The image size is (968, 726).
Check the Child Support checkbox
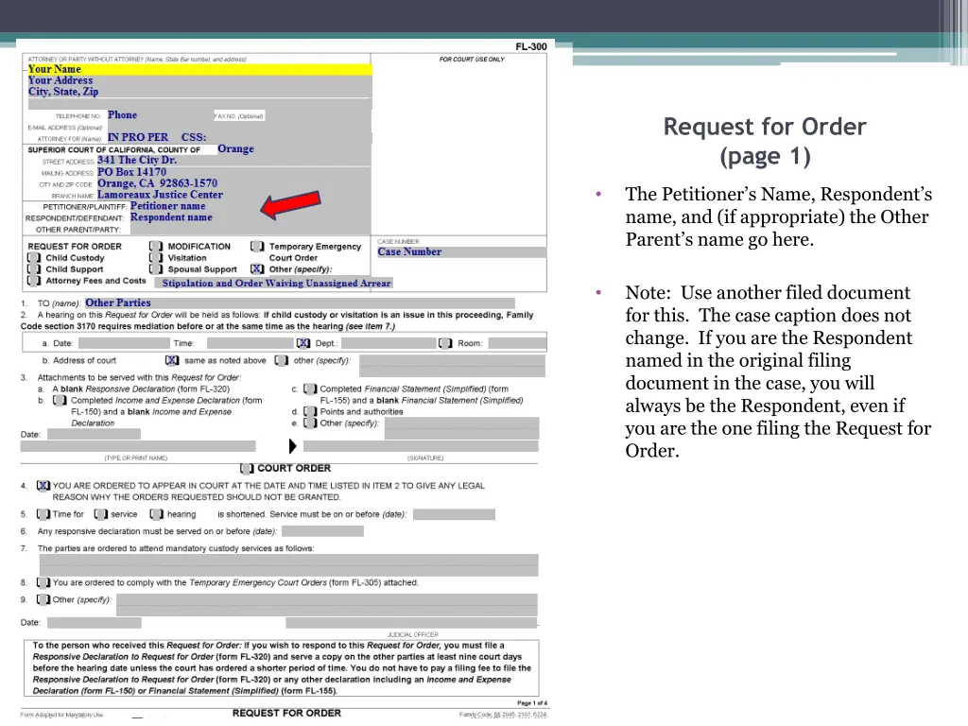34,269
